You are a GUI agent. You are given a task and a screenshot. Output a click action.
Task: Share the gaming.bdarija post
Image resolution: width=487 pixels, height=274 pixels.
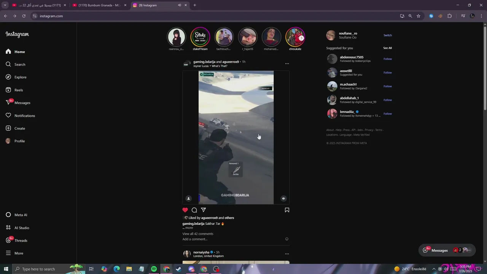point(204,210)
